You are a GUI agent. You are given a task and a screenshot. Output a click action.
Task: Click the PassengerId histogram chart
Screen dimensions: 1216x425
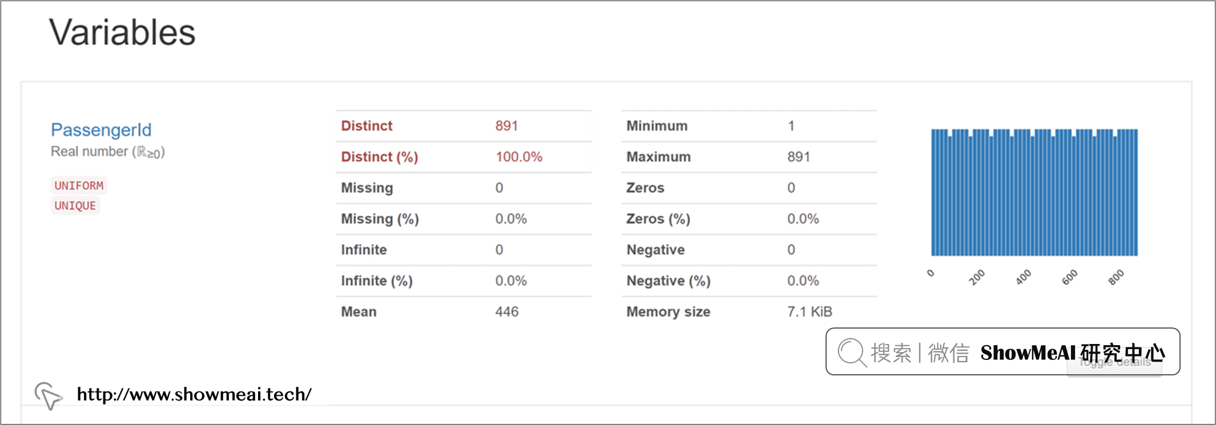1034,193
